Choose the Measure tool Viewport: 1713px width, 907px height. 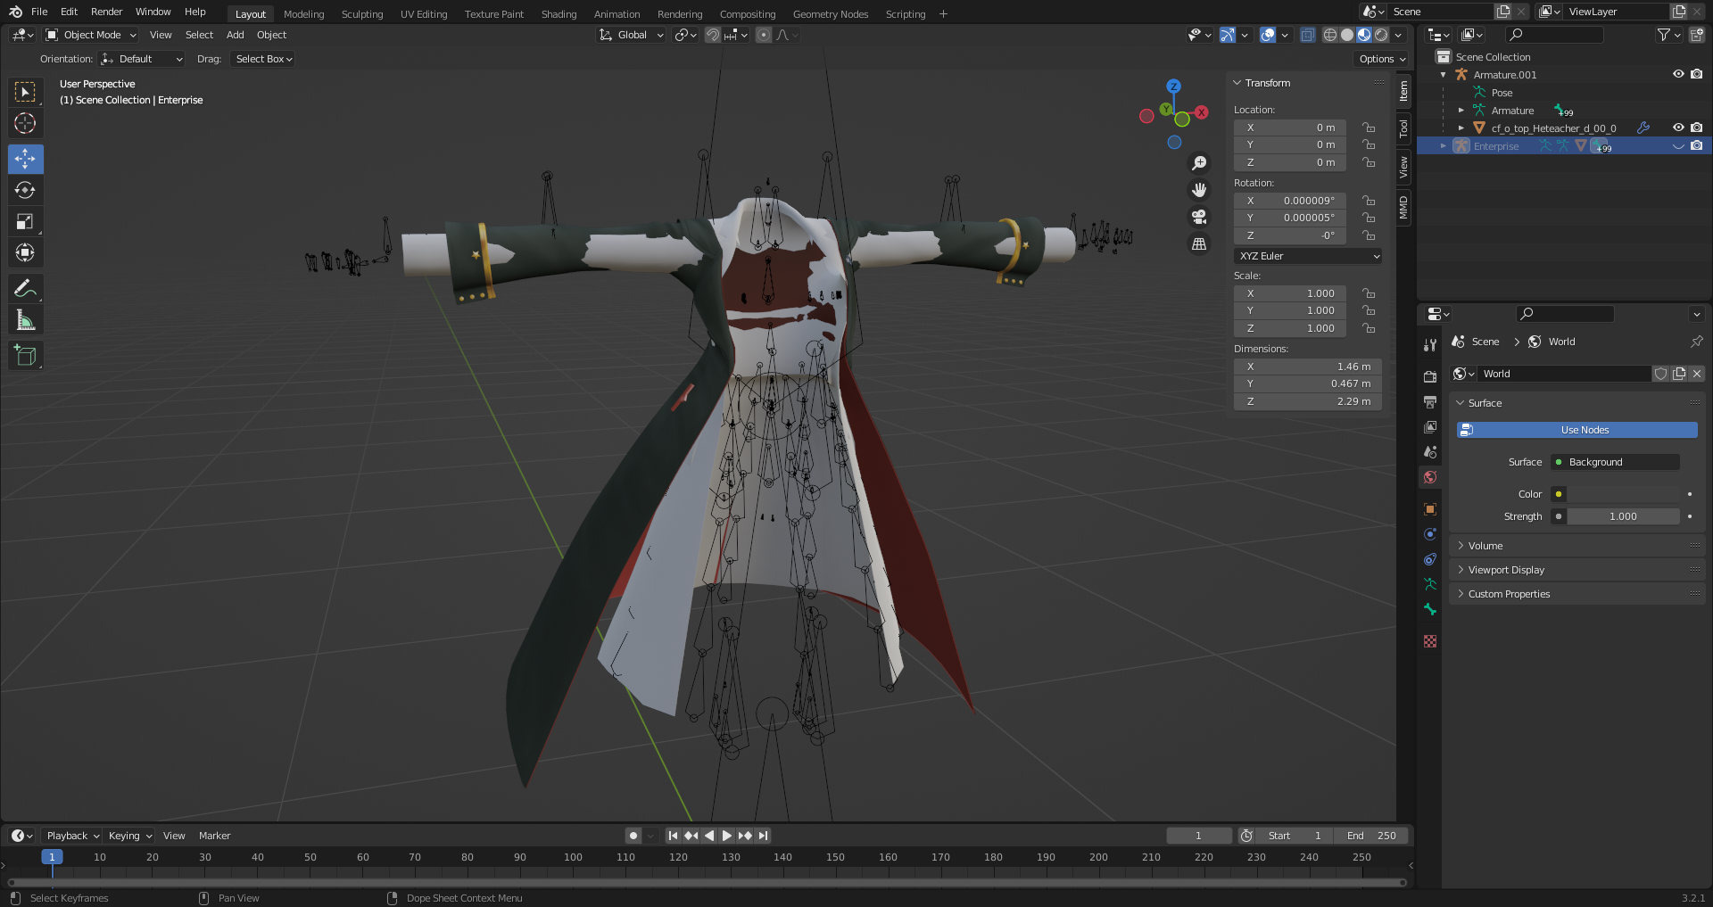point(25,320)
